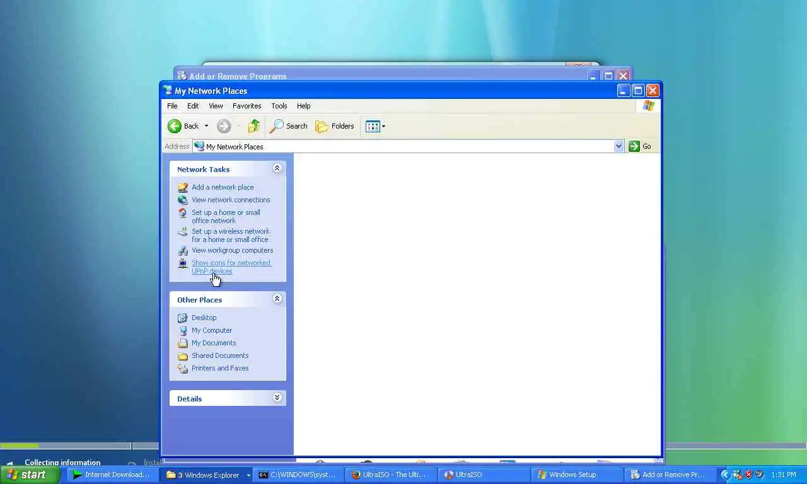Expand hidden system tray icons
The image size is (807, 484).
click(725, 475)
